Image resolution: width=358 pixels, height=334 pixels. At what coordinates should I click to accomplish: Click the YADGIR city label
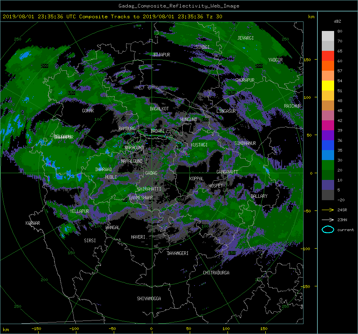(x=275, y=60)
